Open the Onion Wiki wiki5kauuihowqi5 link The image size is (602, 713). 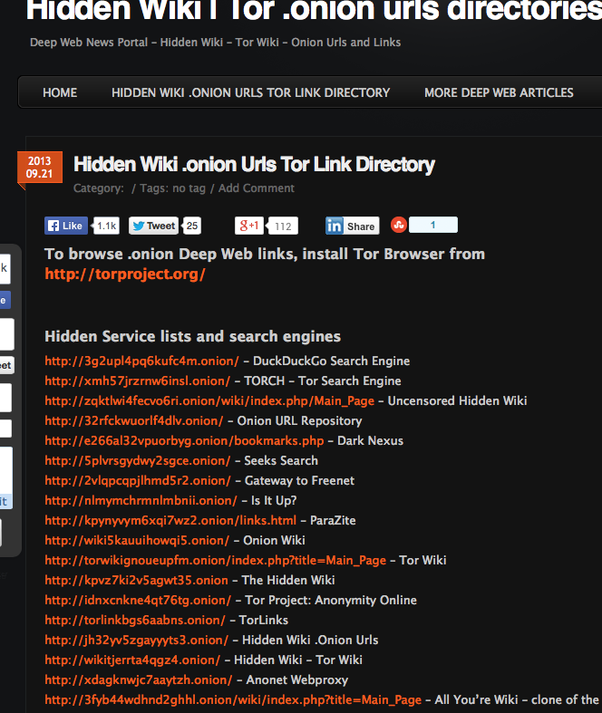tap(137, 541)
